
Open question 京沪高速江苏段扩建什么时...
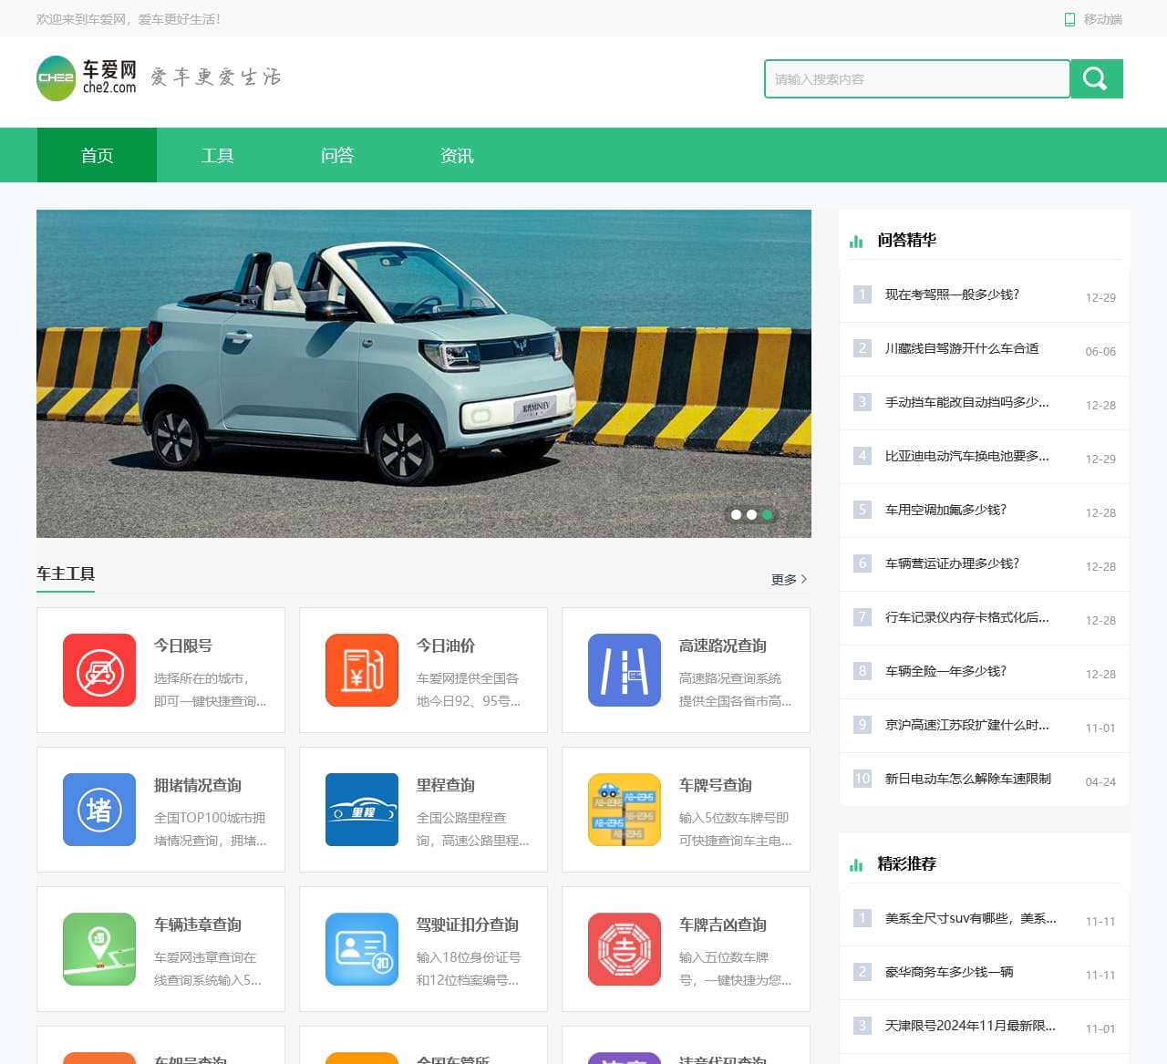pos(967,725)
